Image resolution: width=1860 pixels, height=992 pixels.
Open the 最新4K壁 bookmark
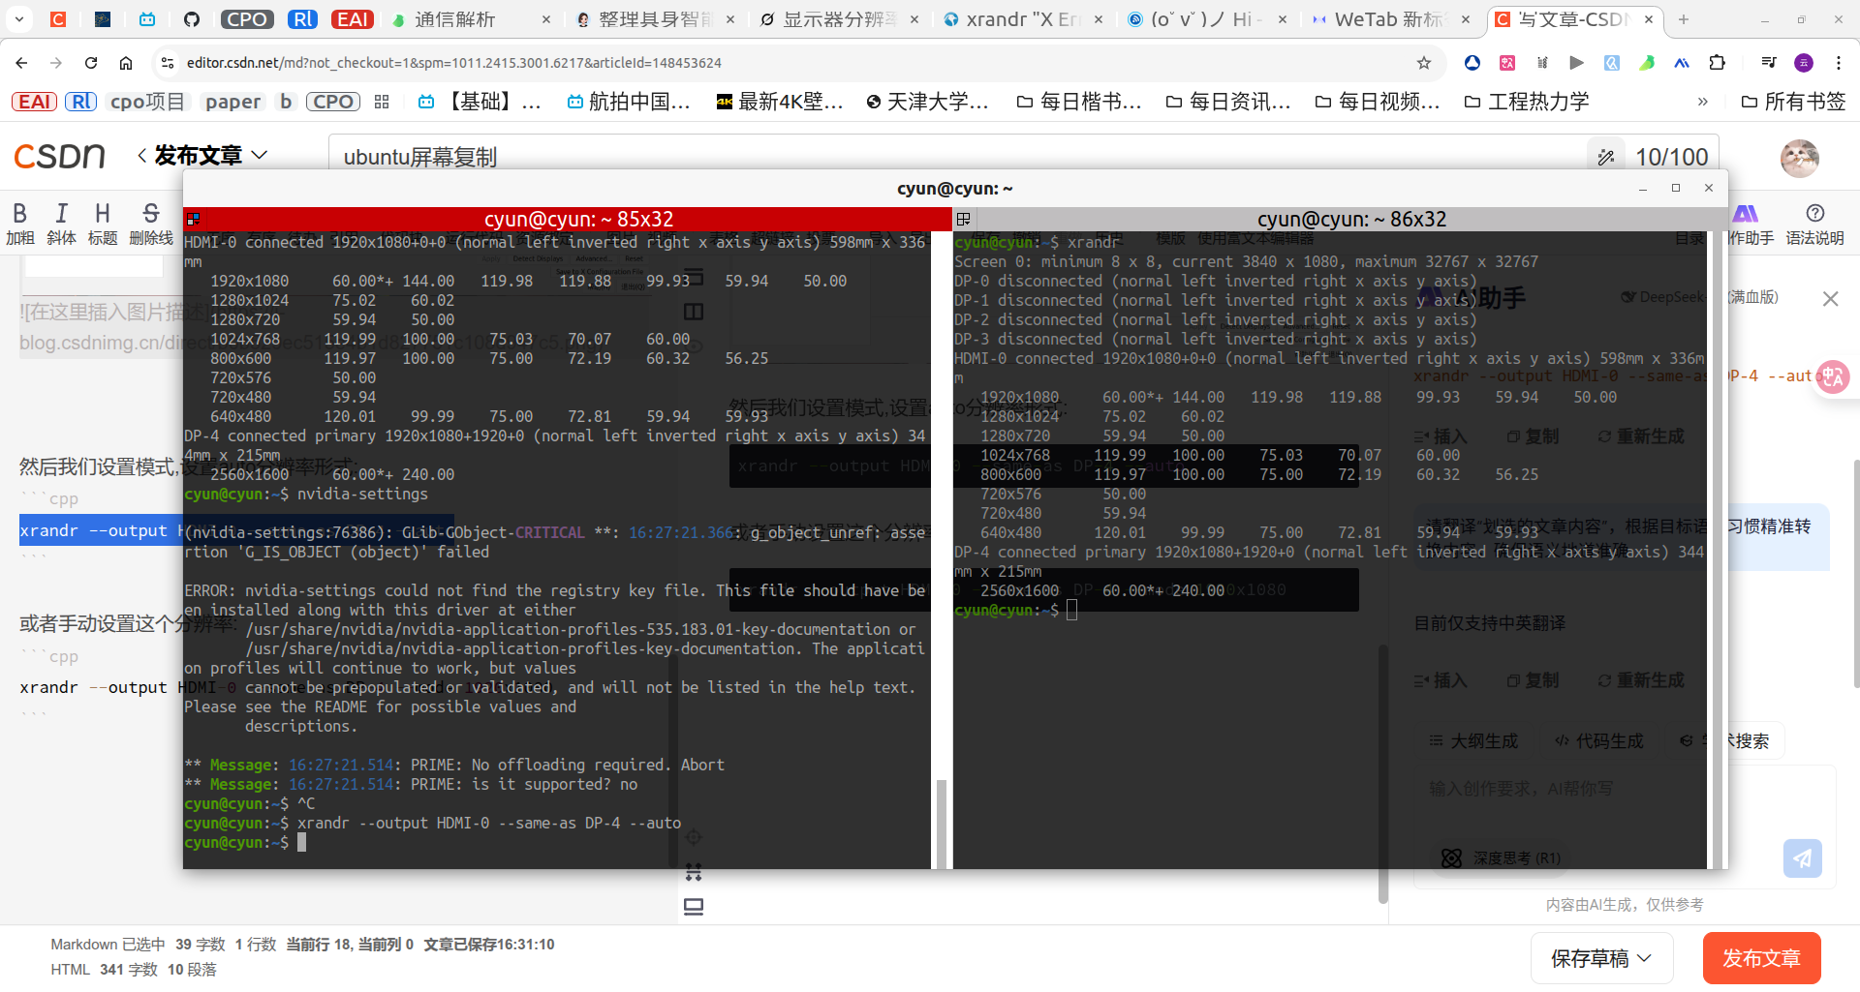[x=780, y=102]
